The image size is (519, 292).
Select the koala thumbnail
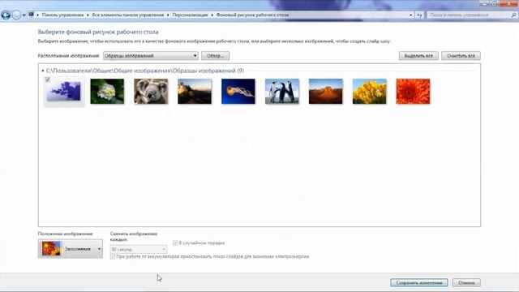pos(151,92)
